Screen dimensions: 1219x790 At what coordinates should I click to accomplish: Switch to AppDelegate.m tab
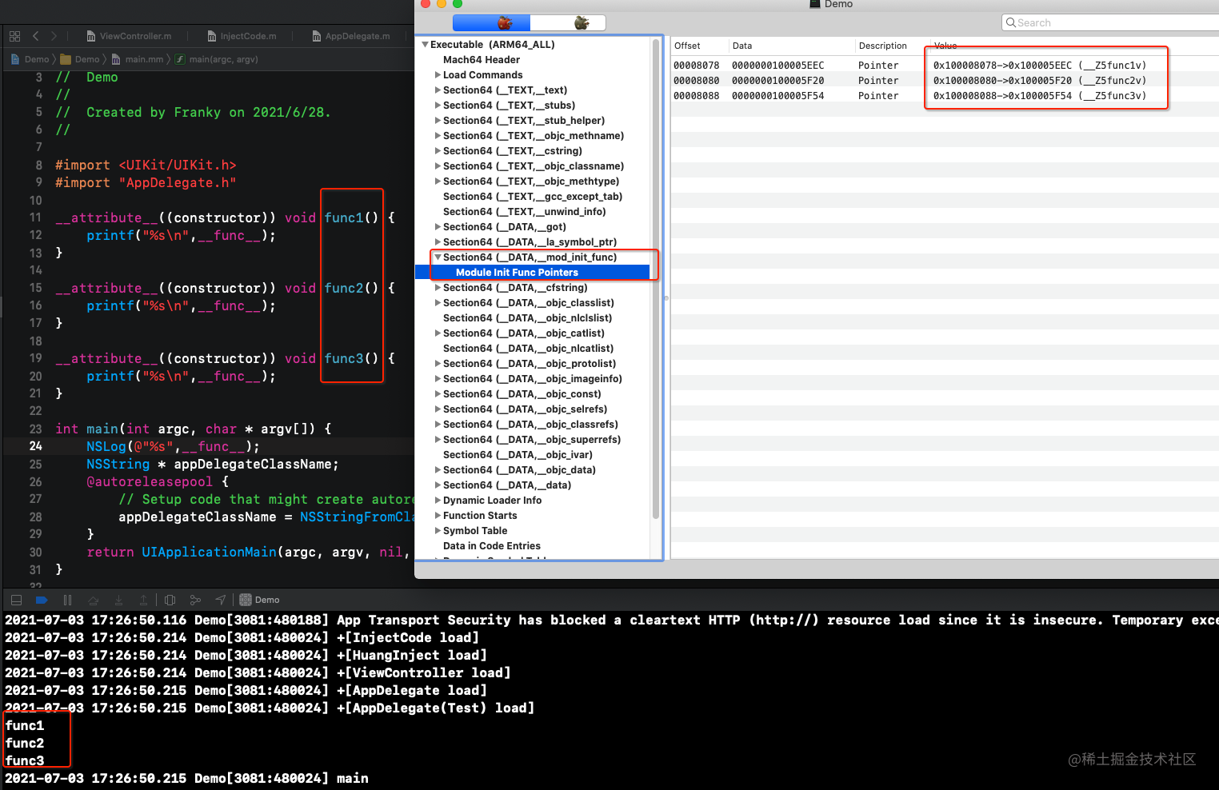[351, 36]
